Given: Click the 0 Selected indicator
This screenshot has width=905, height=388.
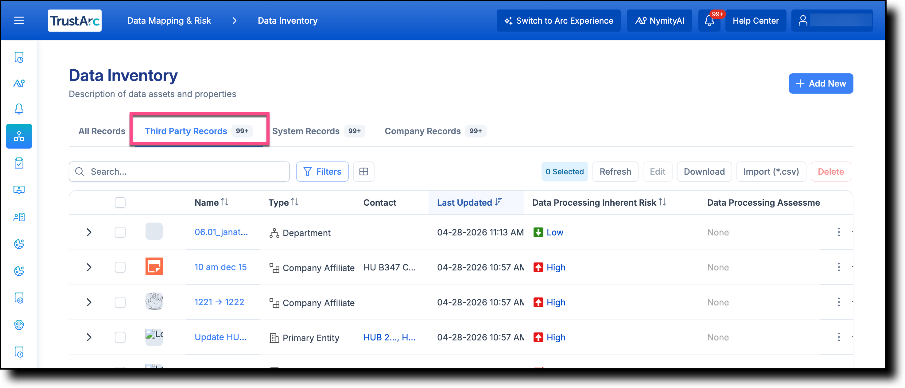Looking at the screenshot, I should click(565, 172).
